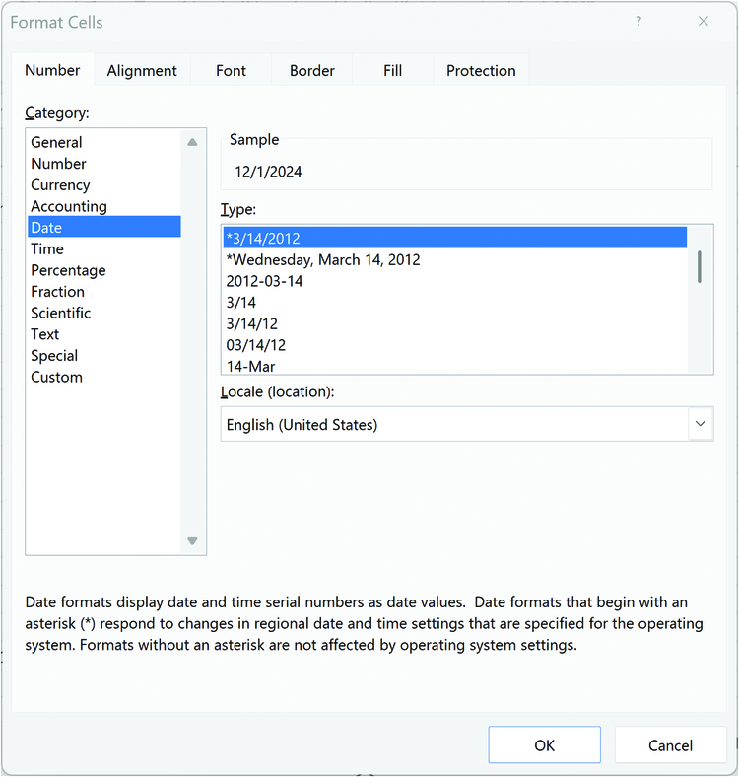739x777 pixels.
Task: Select the Text category
Action: pyautogui.click(x=104, y=334)
